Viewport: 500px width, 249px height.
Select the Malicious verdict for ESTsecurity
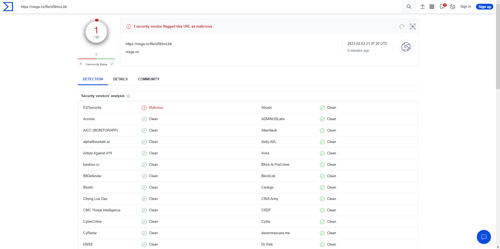click(156, 107)
